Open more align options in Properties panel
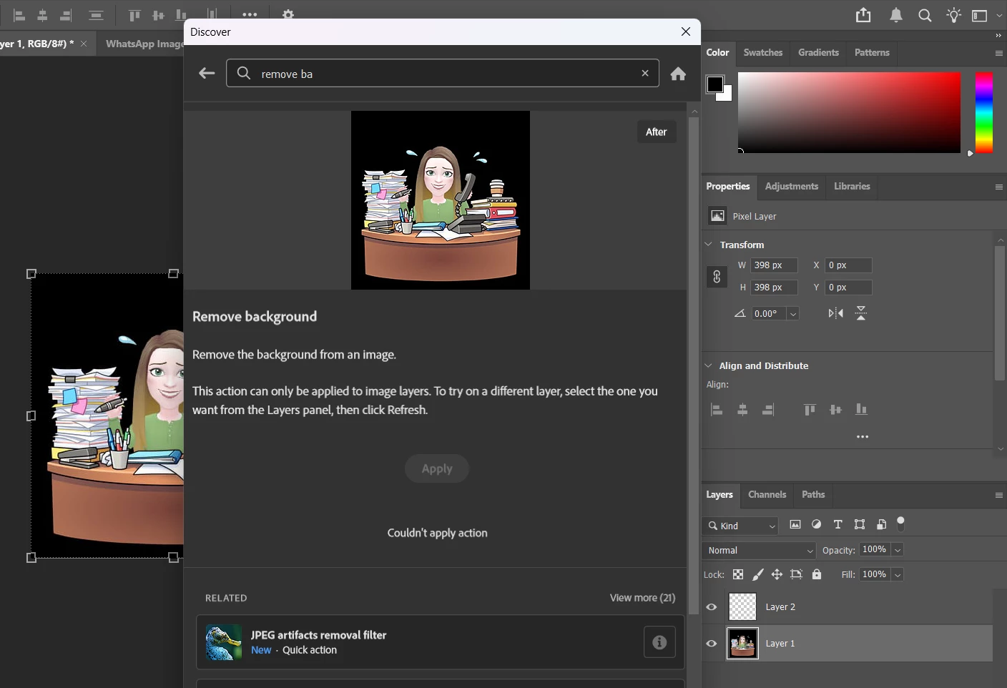Viewport: 1007px width, 688px height. coord(863,436)
